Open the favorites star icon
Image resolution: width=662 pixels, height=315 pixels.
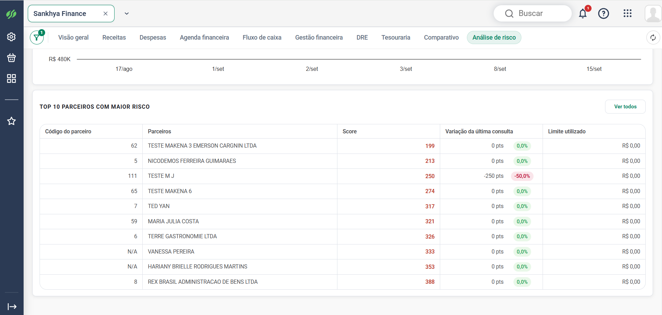pos(11,121)
